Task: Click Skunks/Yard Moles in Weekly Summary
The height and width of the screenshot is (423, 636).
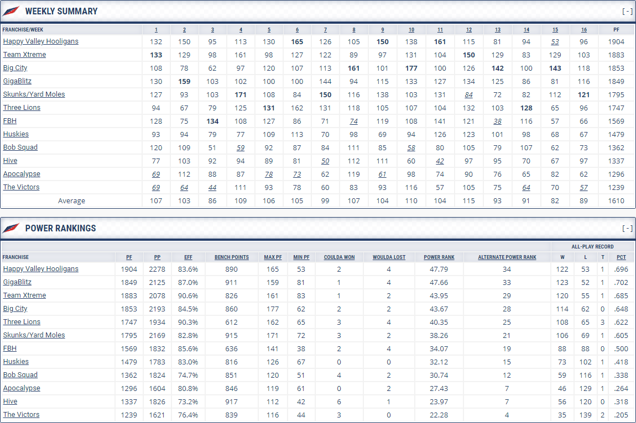Action: 34,94
